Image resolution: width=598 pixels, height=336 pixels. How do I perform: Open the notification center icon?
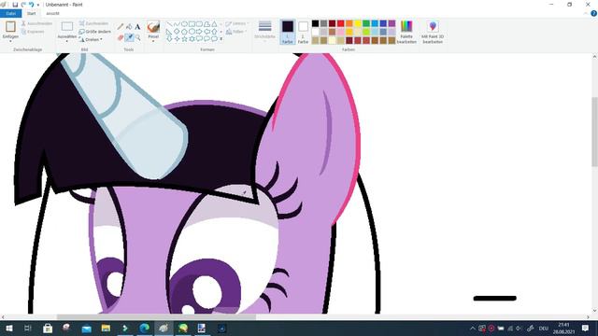pos(586,328)
